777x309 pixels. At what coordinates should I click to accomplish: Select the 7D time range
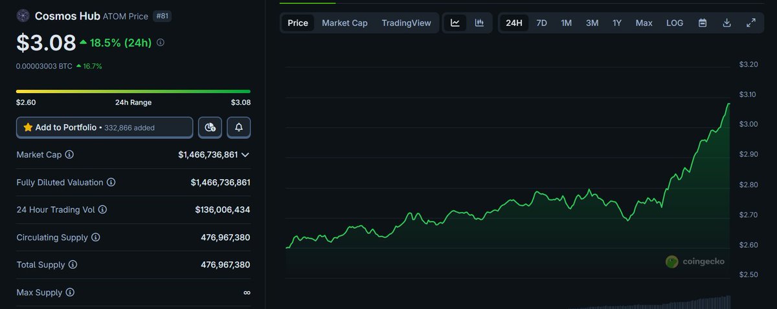541,23
